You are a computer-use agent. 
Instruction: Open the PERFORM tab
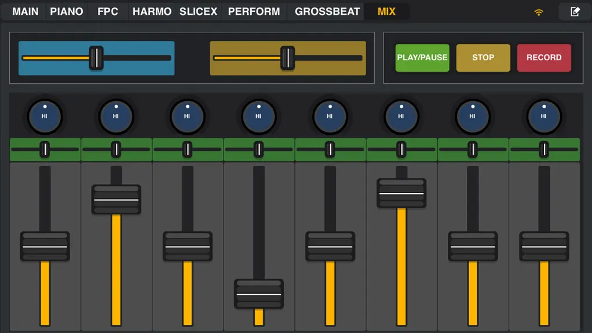coord(254,12)
